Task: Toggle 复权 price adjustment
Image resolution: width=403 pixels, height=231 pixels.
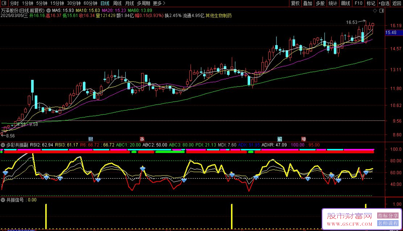Action: click(295, 3)
